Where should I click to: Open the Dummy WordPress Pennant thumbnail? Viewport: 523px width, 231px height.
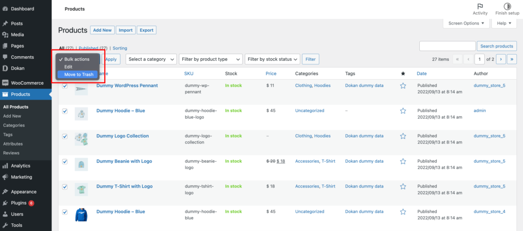coord(81,89)
